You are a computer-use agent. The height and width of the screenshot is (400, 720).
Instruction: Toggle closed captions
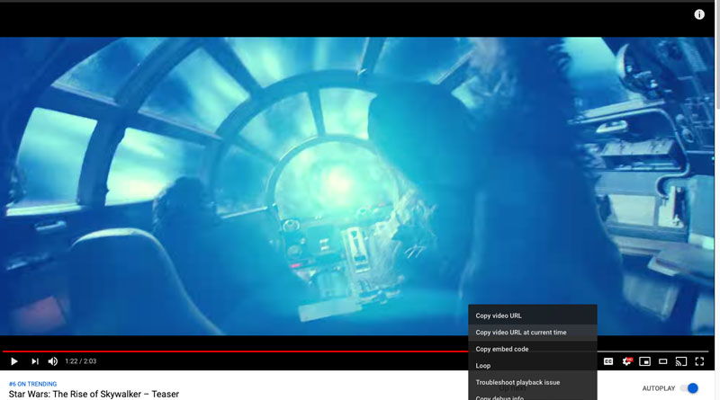click(x=608, y=361)
